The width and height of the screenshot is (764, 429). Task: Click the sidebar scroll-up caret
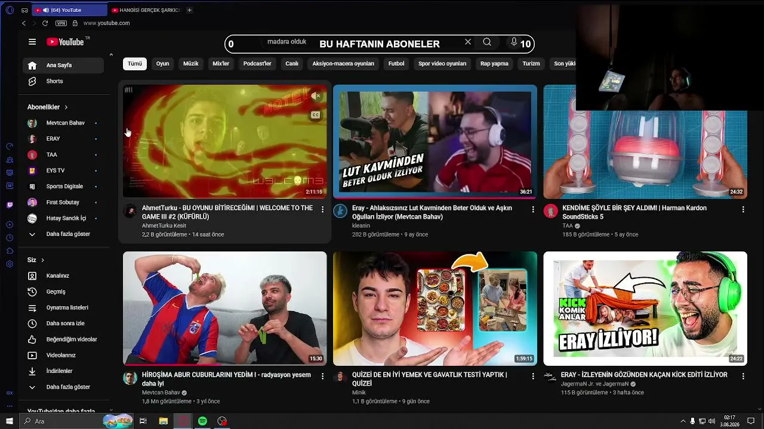pos(111,55)
